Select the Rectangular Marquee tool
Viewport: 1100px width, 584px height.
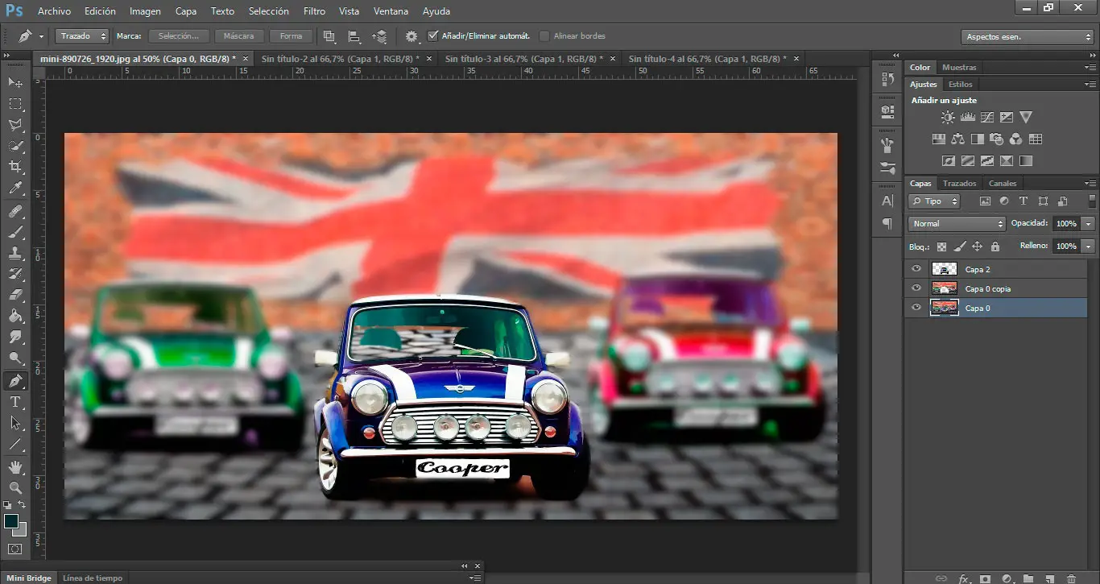[15, 104]
